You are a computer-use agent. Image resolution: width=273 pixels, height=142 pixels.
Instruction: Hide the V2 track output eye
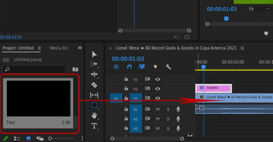158,89
